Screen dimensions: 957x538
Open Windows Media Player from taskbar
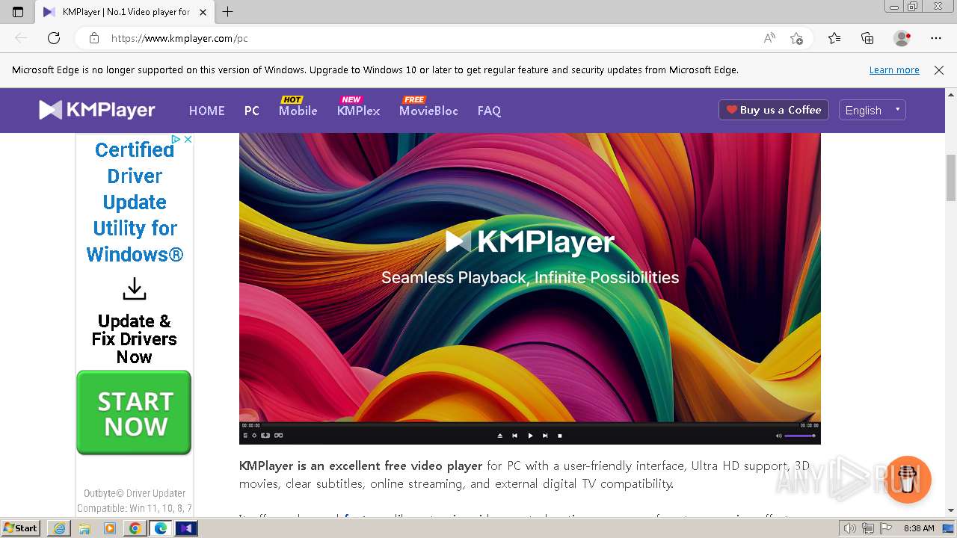(110, 528)
